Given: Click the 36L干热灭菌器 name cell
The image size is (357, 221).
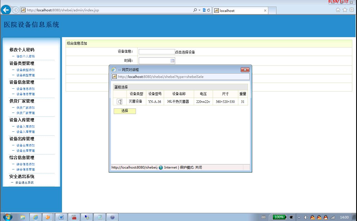Looking at the screenshot, I should pos(178,102).
